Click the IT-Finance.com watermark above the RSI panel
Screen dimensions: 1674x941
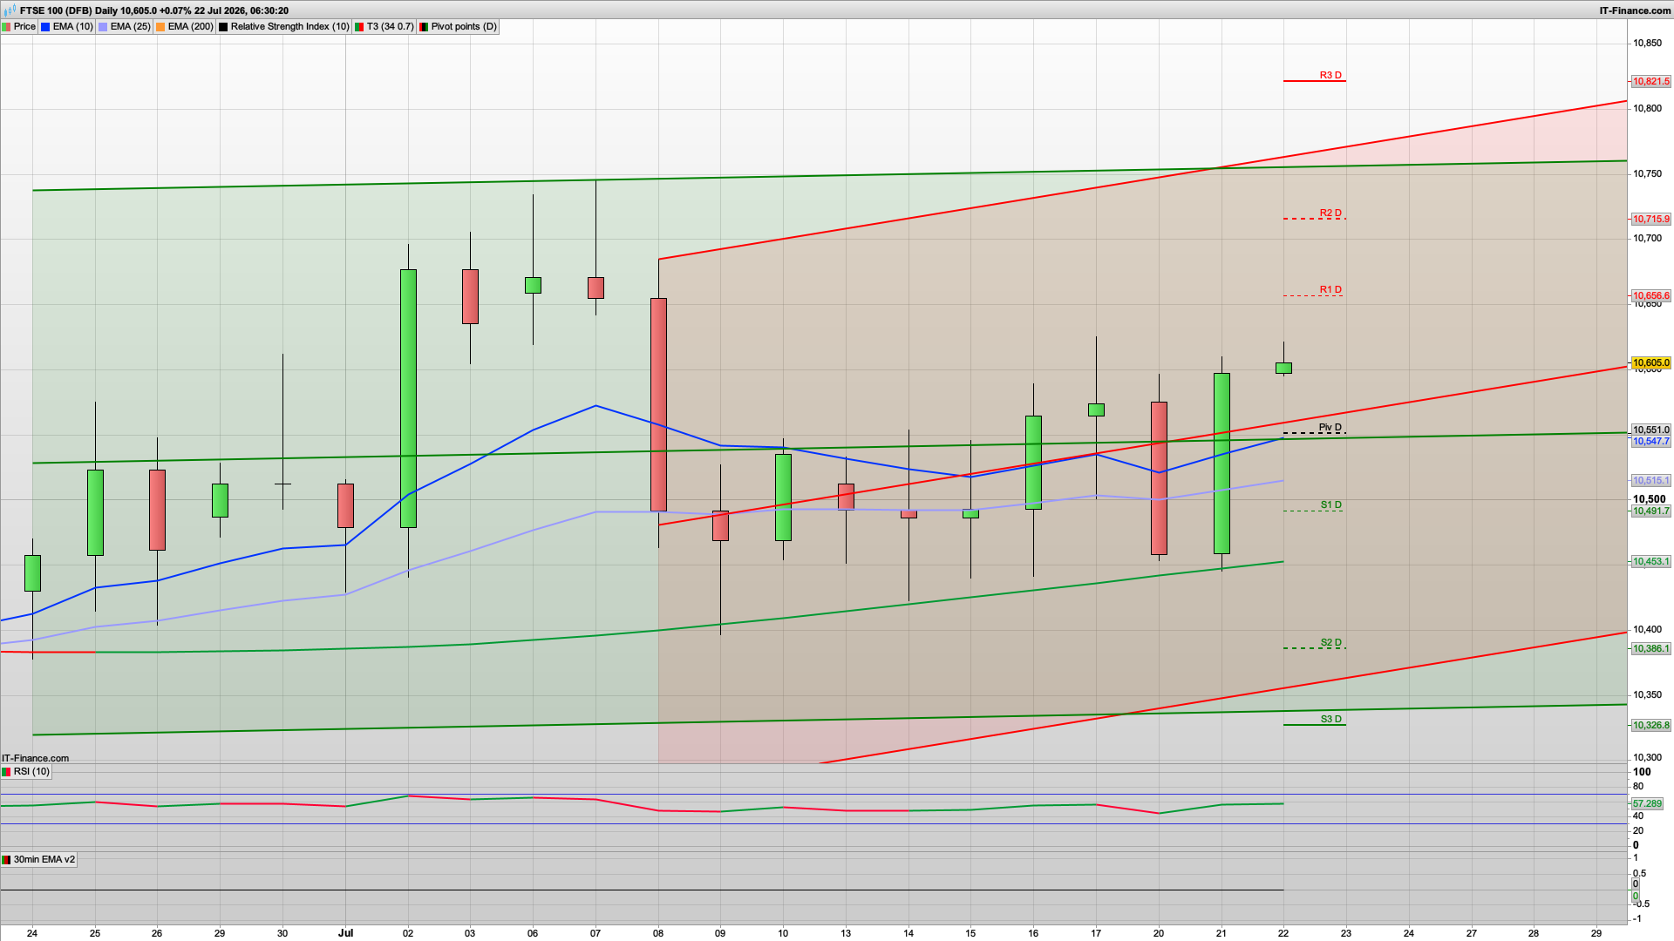click(35, 759)
